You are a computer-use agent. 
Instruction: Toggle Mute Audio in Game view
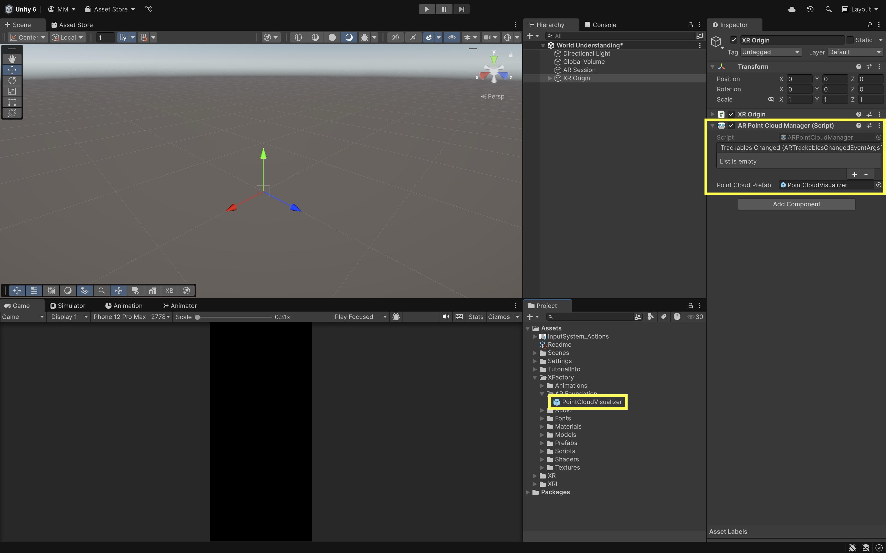[x=445, y=317]
